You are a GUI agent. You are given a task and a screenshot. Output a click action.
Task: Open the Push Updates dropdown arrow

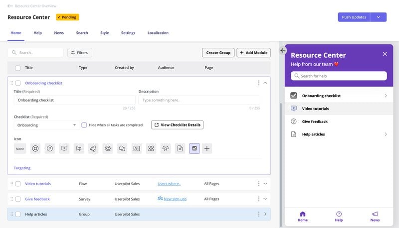tap(379, 17)
